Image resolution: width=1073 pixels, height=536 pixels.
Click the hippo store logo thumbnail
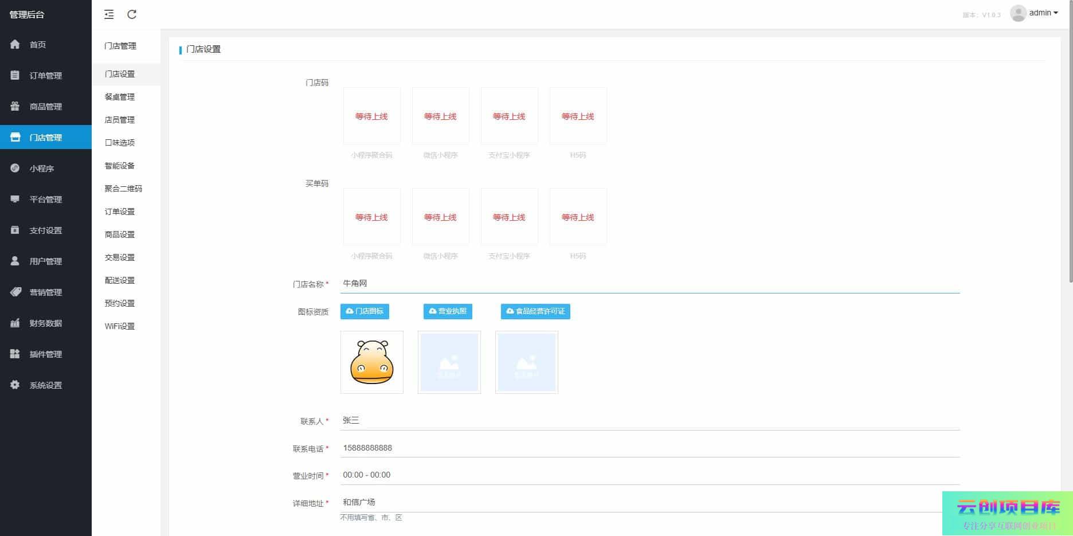(x=372, y=362)
